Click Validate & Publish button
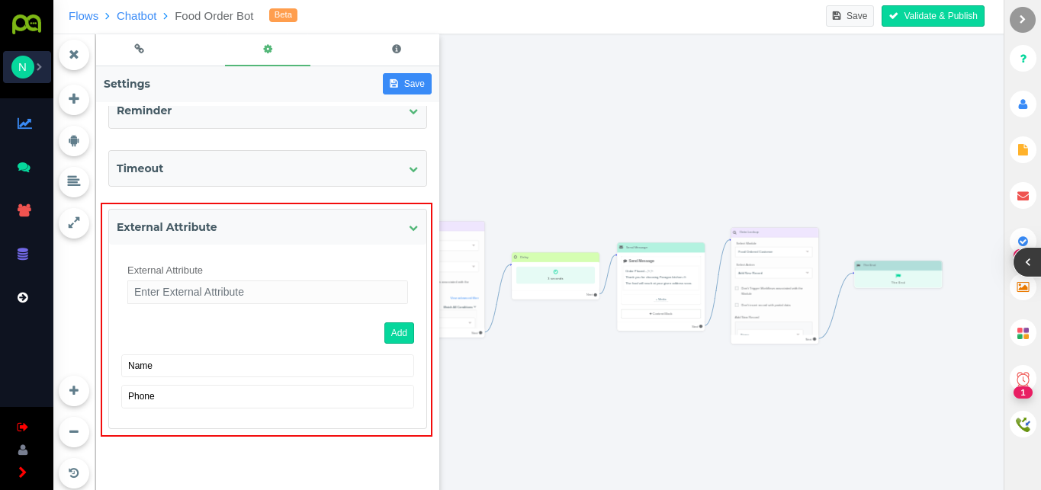1041x490 pixels. (933, 16)
